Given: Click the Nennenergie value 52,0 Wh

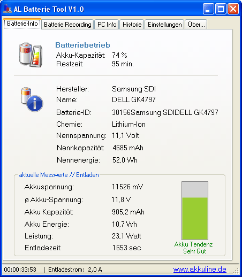Looking at the screenshot, I should pyautogui.click(x=125, y=160).
